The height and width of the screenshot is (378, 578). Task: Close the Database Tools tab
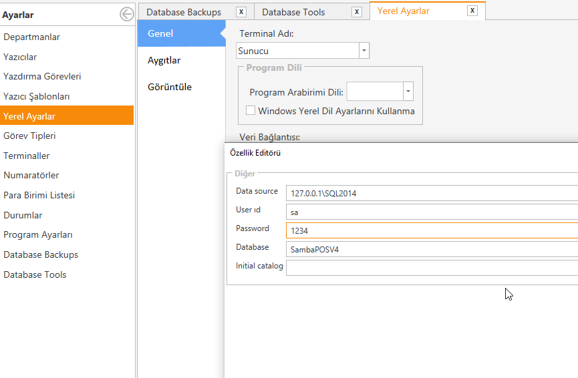pos(356,12)
